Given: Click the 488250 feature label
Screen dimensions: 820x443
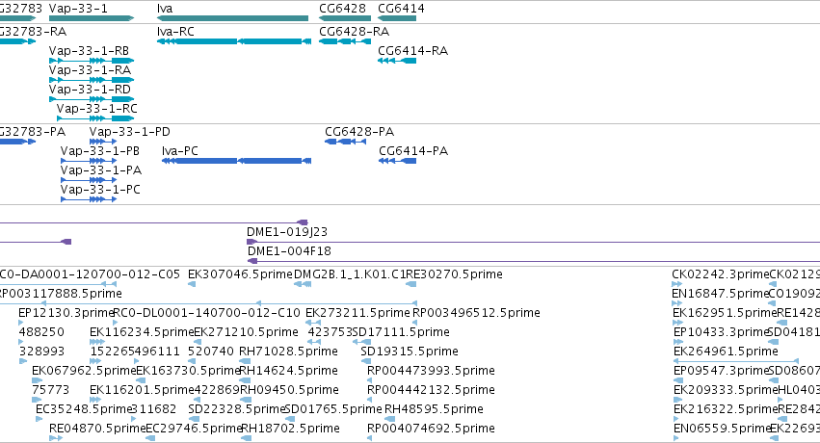Looking at the screenshot, I should pyautogui.click(x=41, y=332).
